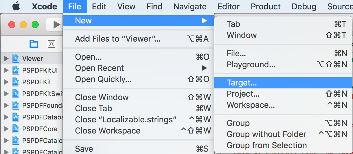
Task: Click Workspace… in the New submenu
Action: (x=251, y=105)
